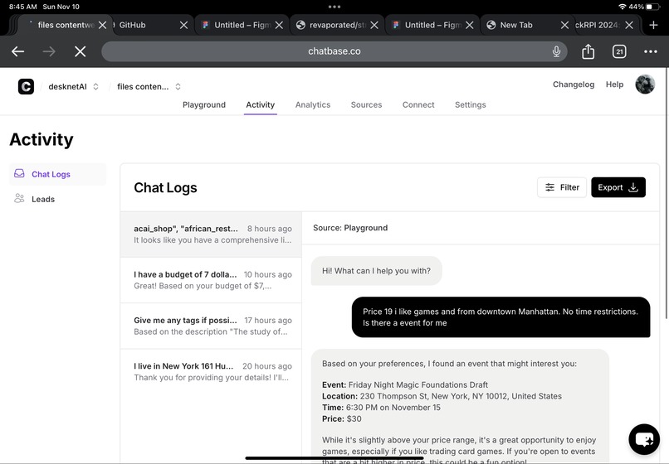Click the Chat Logs inbox icon
The height and width of the screenshot is (464, 669).
tap(19, 173)
